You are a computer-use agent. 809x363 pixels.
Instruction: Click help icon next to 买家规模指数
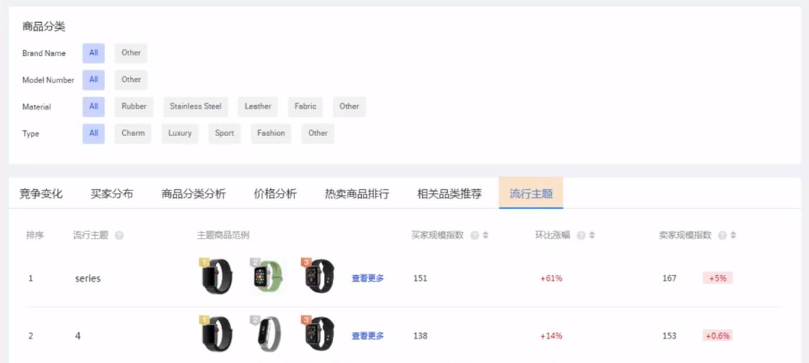point(475,236)
